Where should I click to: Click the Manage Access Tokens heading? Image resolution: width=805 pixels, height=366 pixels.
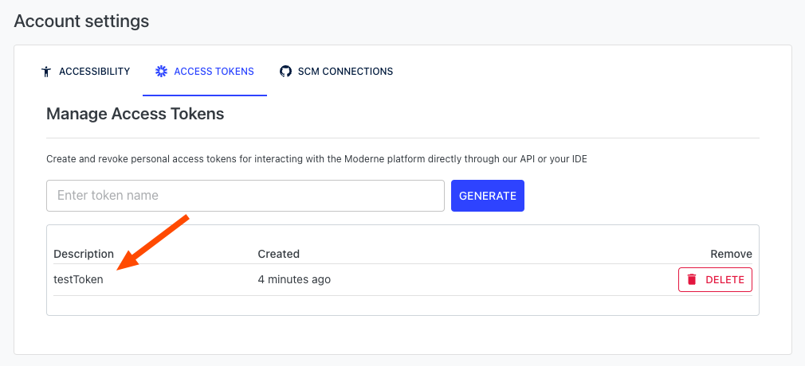(135, 114)
